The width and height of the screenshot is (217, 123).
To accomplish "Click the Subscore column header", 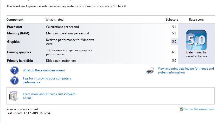I will click(x=172, y=20).
